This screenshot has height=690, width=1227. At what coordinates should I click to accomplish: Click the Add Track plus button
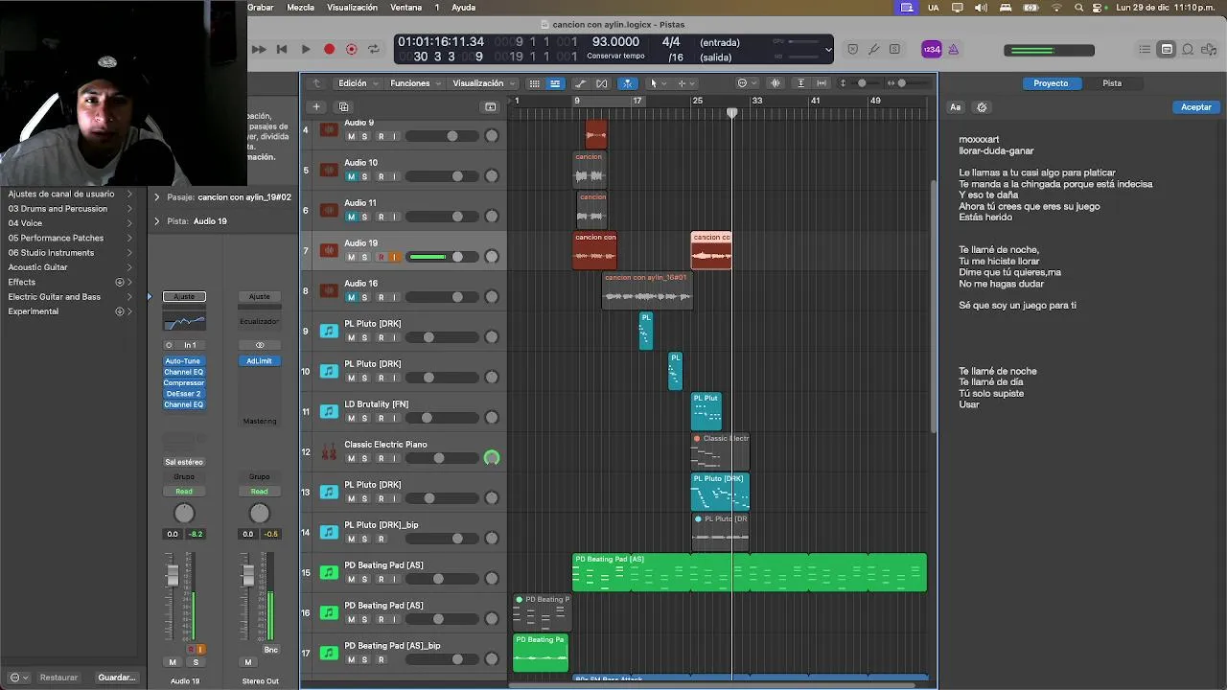pyautogui.click(x=316, y=106)
